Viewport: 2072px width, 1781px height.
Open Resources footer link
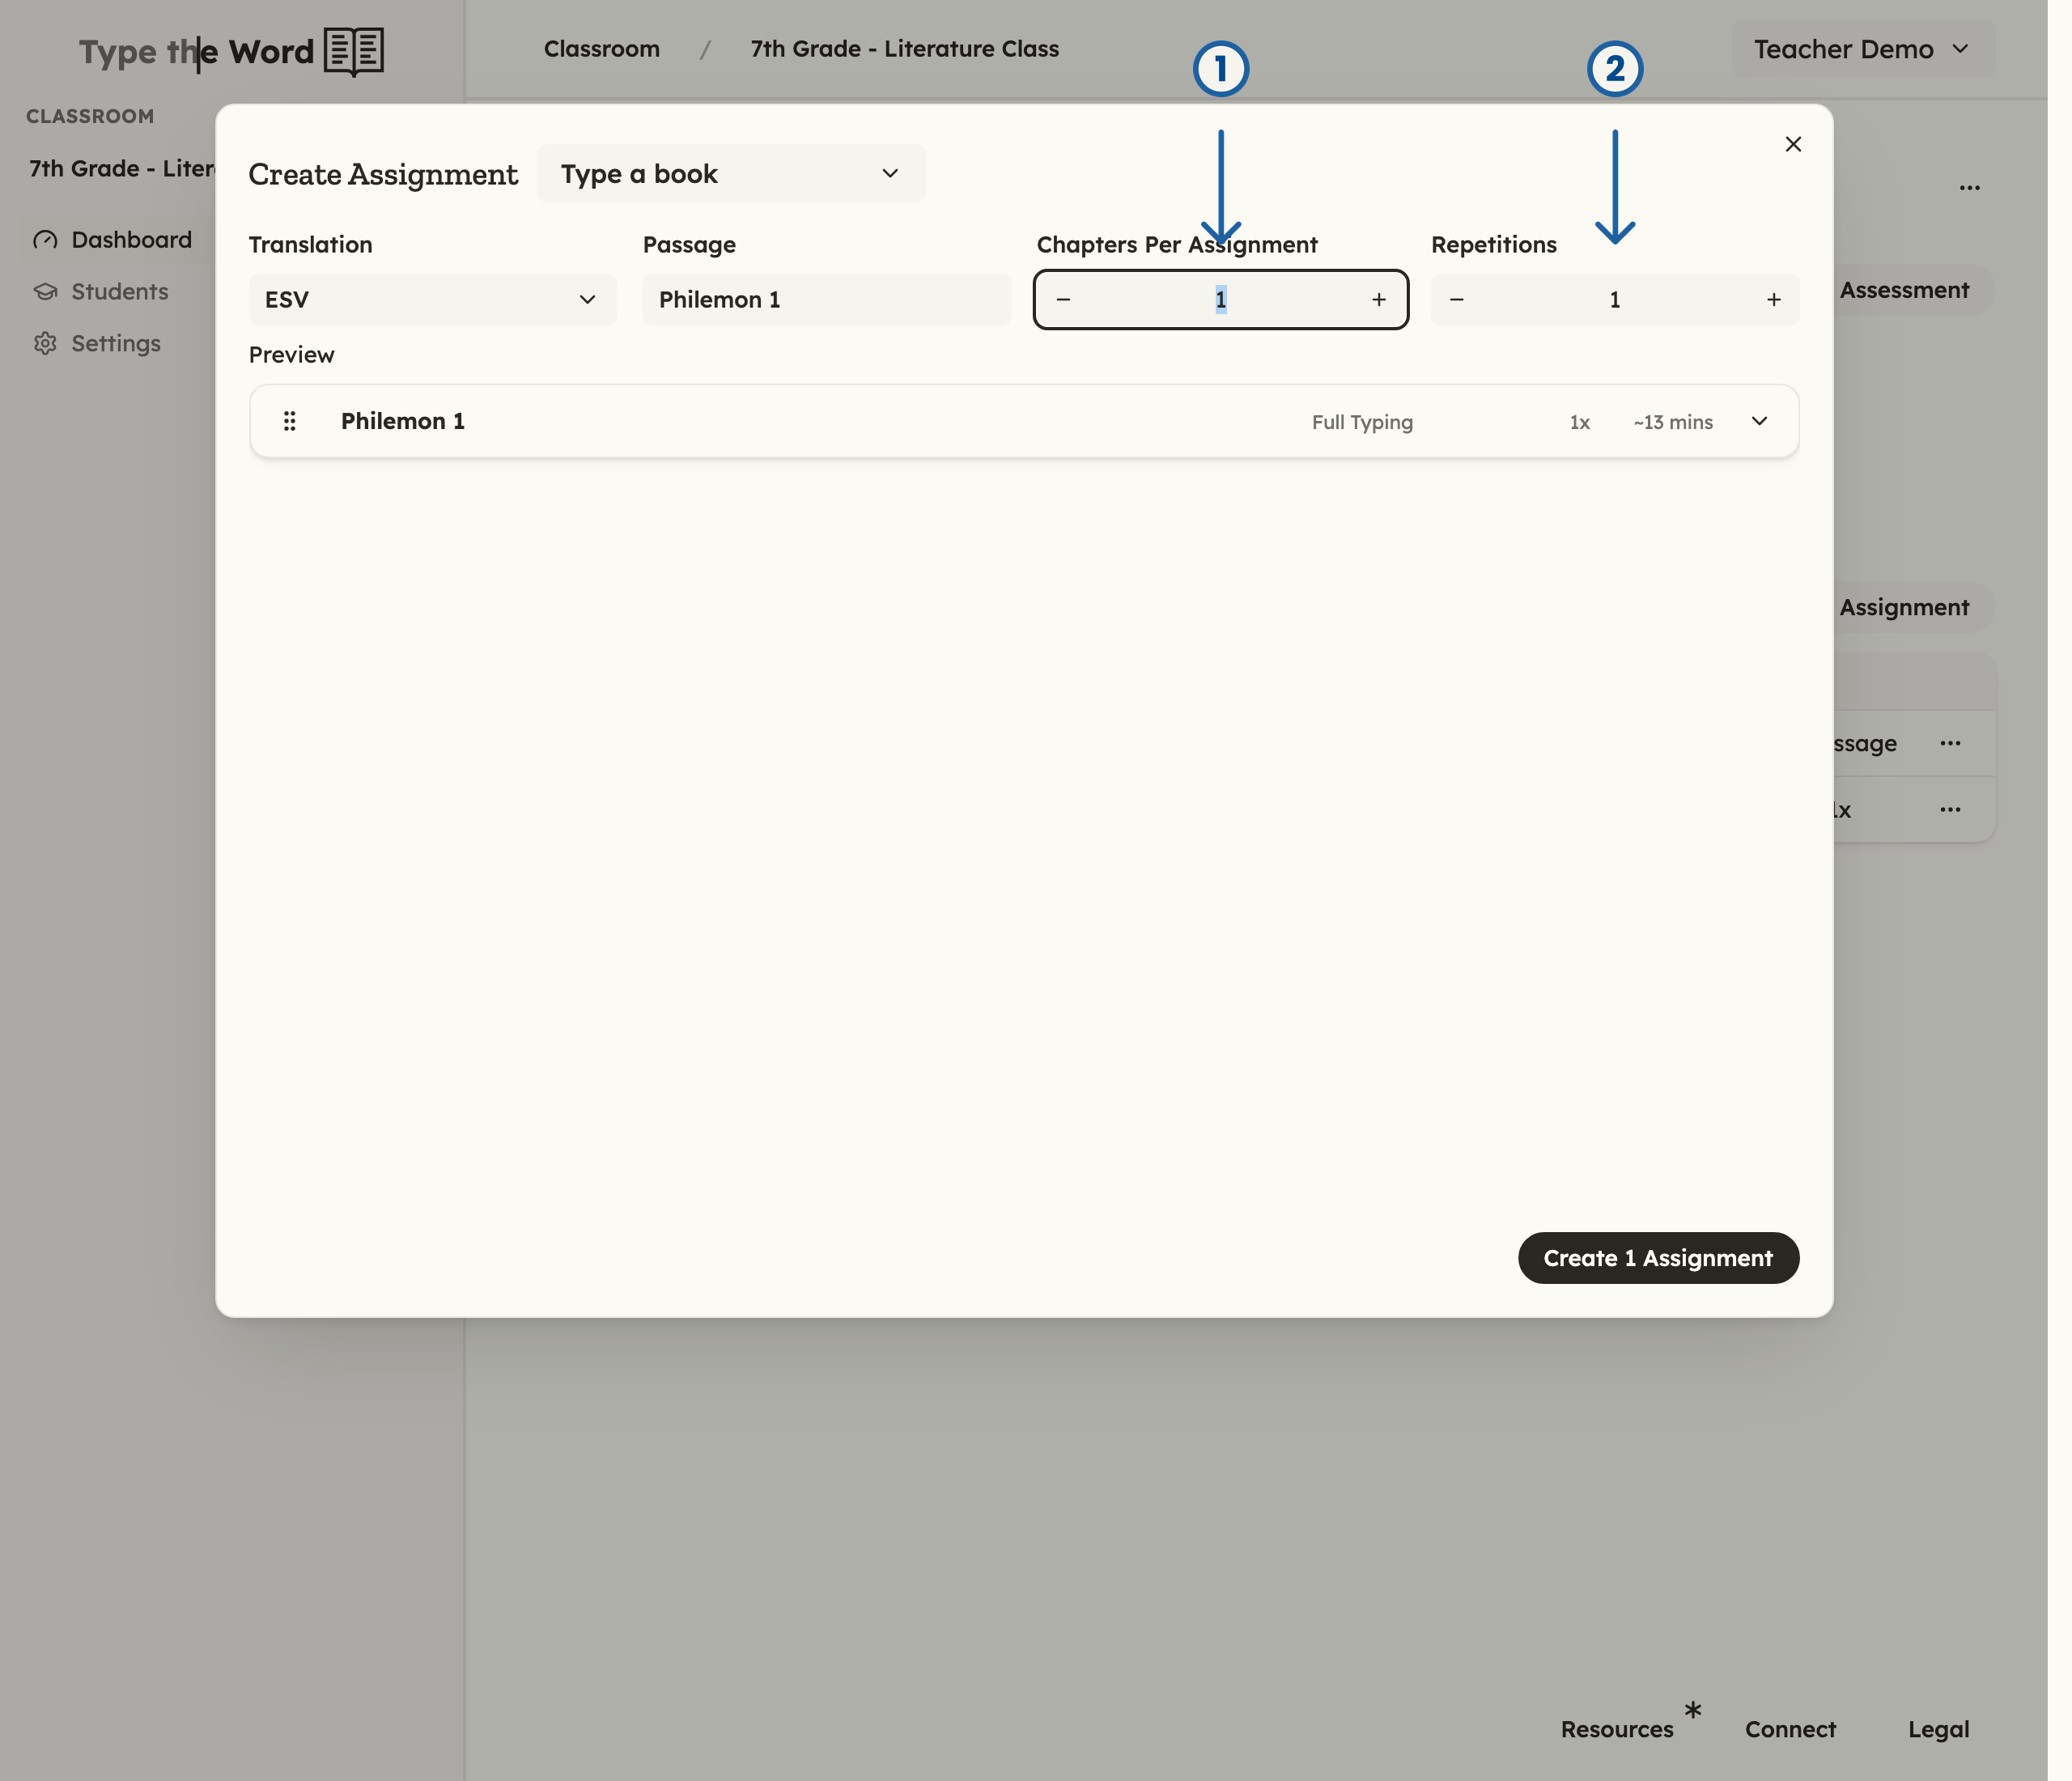pyautogui.click(x=1617, y=1729)
